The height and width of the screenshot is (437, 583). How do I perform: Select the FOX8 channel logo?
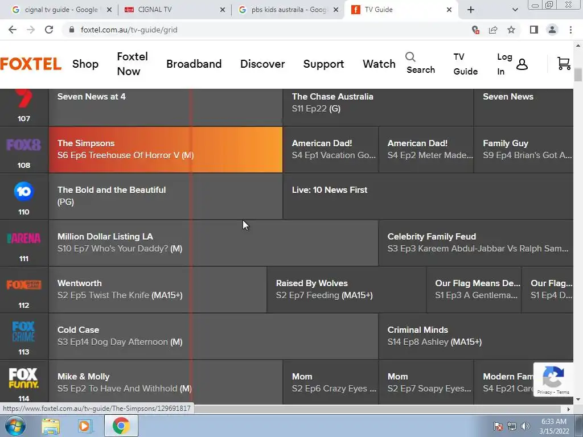24,145
